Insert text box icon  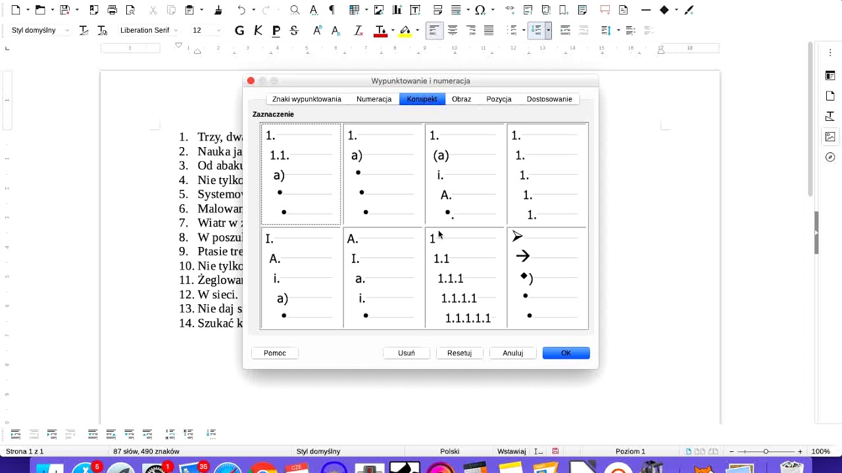pyautogui.click(x=415, y=10)
